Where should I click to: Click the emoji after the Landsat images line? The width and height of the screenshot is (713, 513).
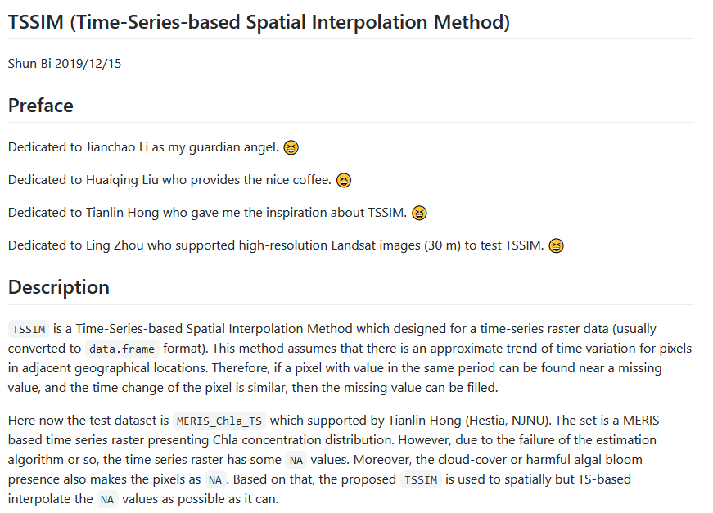click(x=556, y=246)
